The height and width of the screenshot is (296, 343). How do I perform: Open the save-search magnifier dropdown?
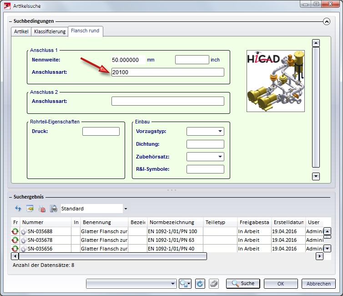pyautogui.click(x=185, y=284)
